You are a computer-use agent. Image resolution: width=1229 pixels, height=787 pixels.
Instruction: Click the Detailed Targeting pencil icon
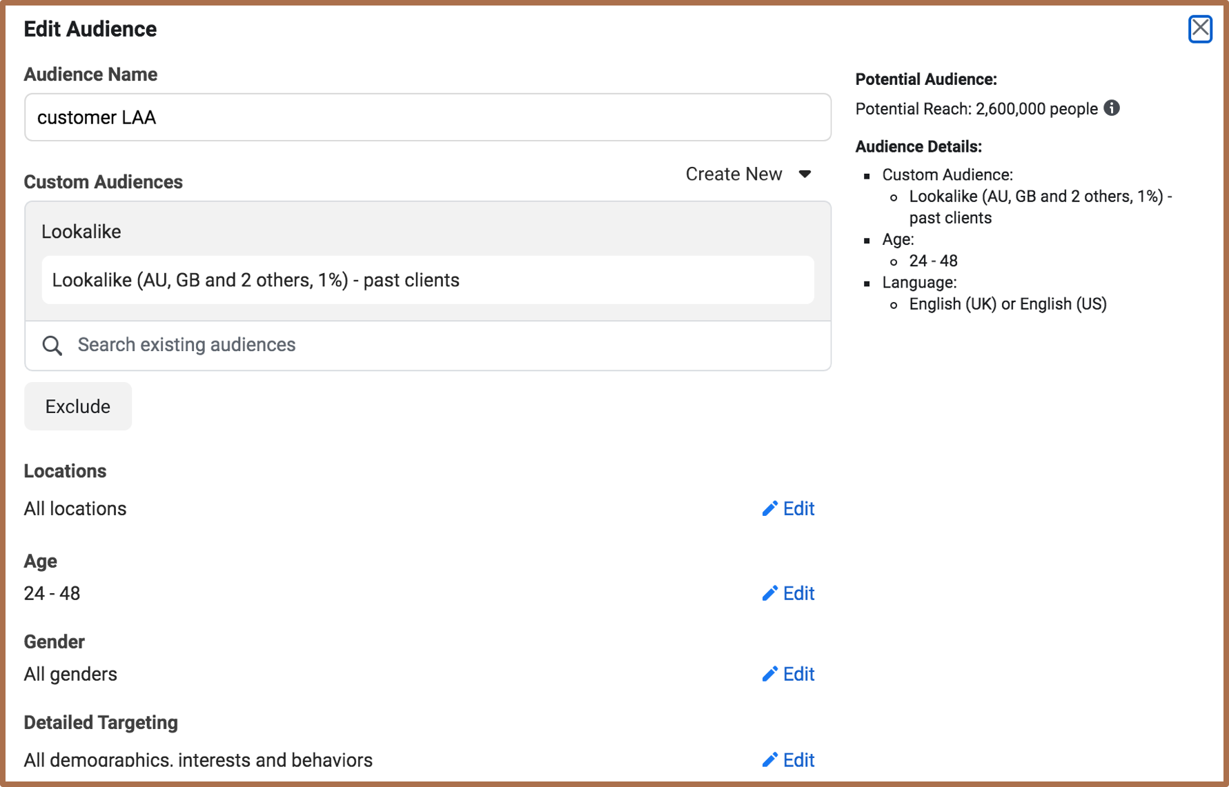(x=769, y=760)
